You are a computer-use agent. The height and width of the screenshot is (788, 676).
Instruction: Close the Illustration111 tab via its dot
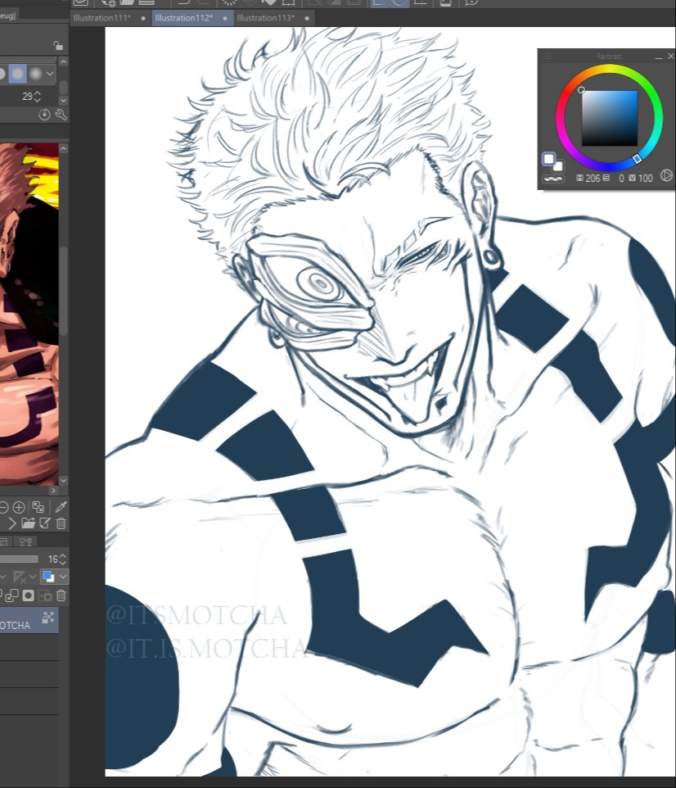click(143, 18)
